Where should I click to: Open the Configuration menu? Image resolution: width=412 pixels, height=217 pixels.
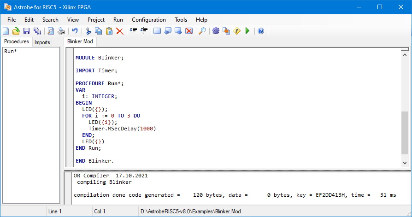click(x=149, y=20)
